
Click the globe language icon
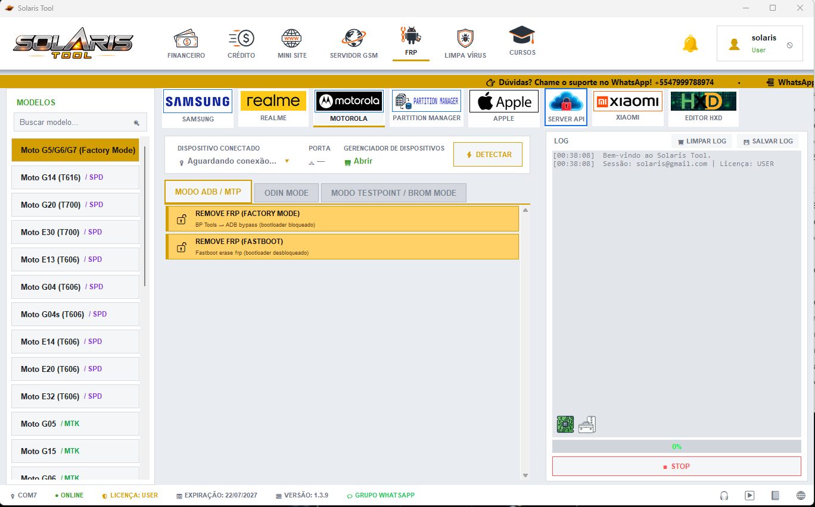coord(801,495)
